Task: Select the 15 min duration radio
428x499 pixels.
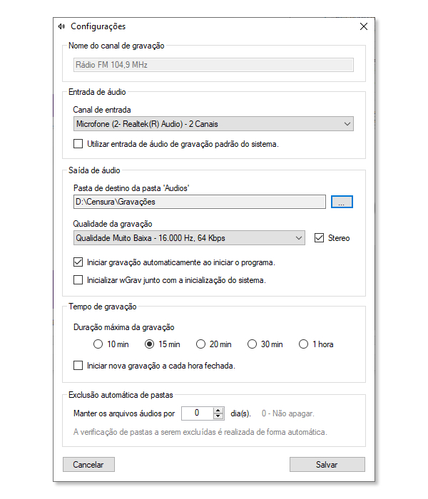Action: click(x=149, y=344)
